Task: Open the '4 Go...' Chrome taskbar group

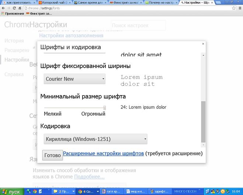Action: click(x=88, y=192)
